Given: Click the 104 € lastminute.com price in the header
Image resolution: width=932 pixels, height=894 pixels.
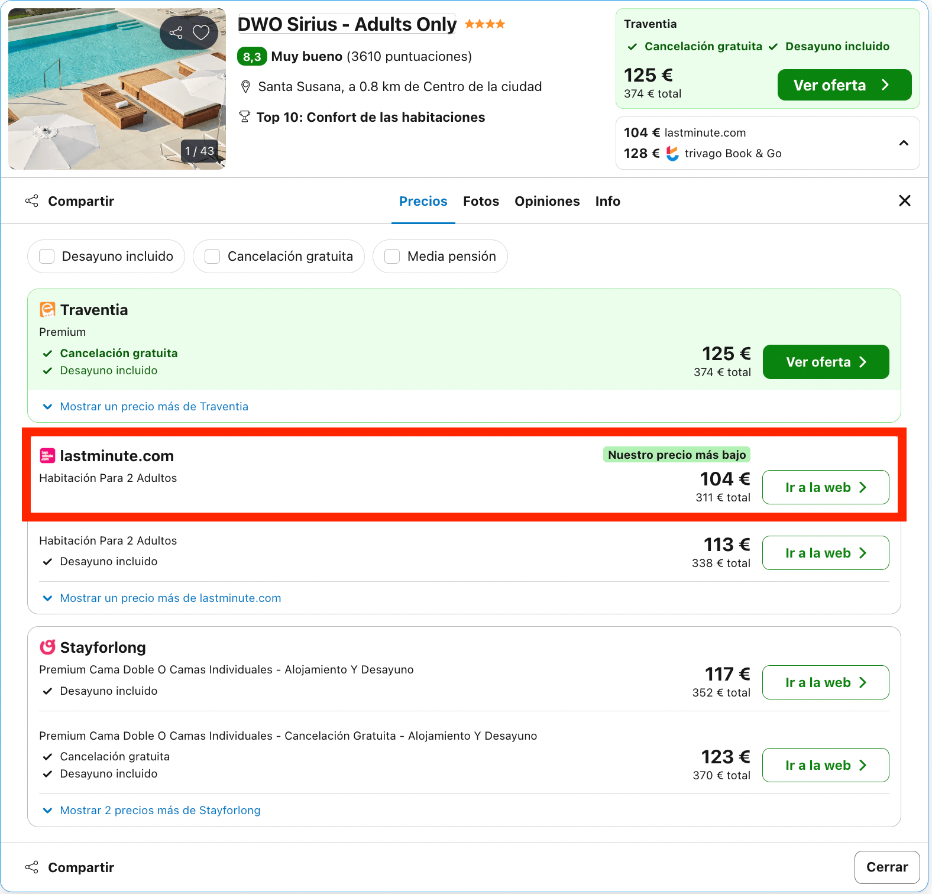Looking at the screenshot, I should (x=685, y=133).
